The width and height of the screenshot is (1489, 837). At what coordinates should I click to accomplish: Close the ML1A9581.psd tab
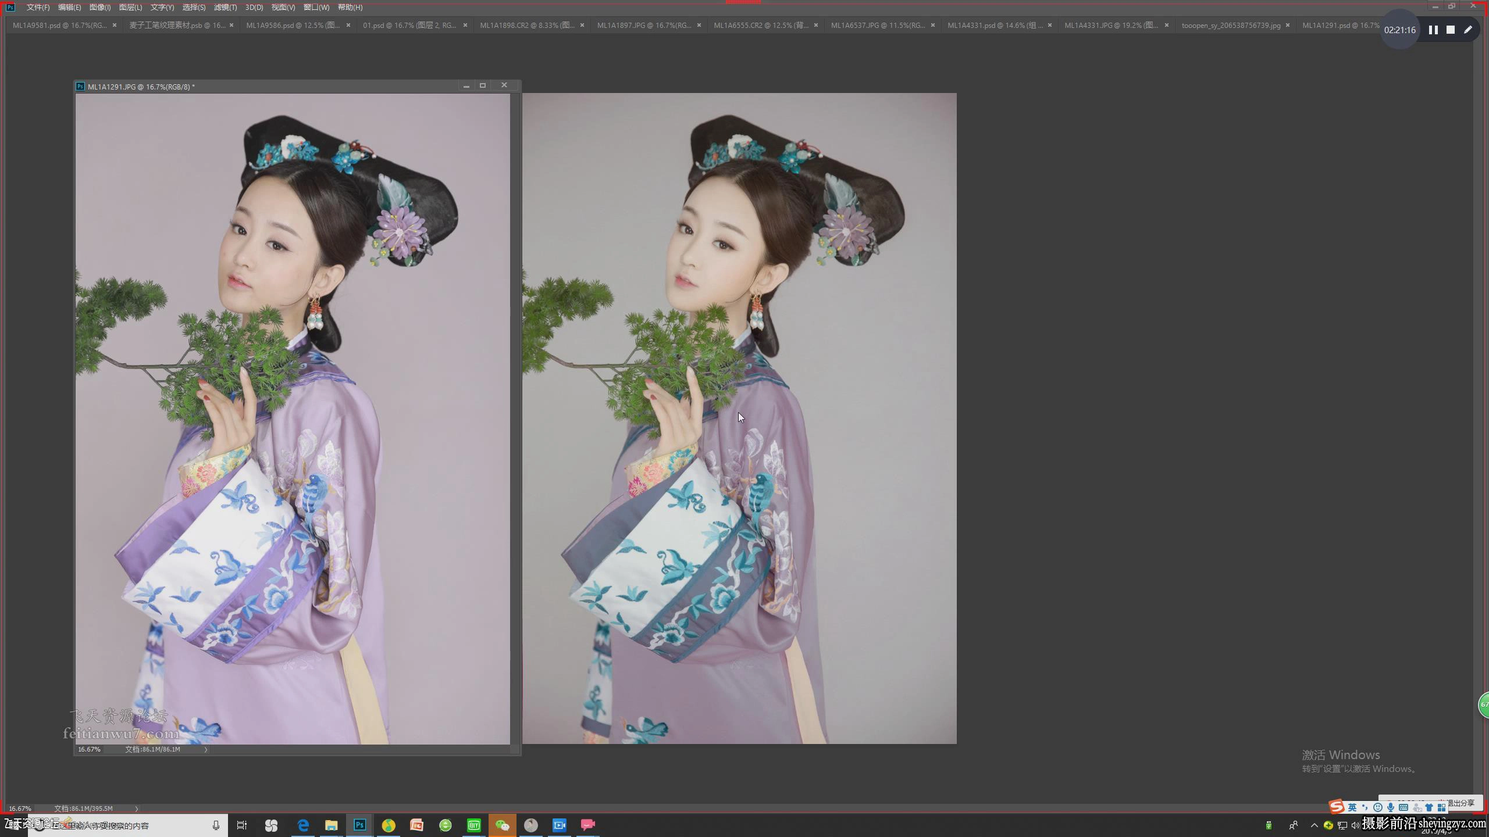(x=115, y=26)
